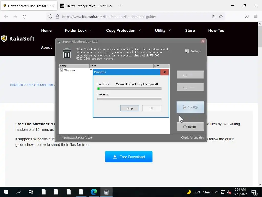
Task: Close the How to Shred/Erase Files tab
Action: [53, 6]
